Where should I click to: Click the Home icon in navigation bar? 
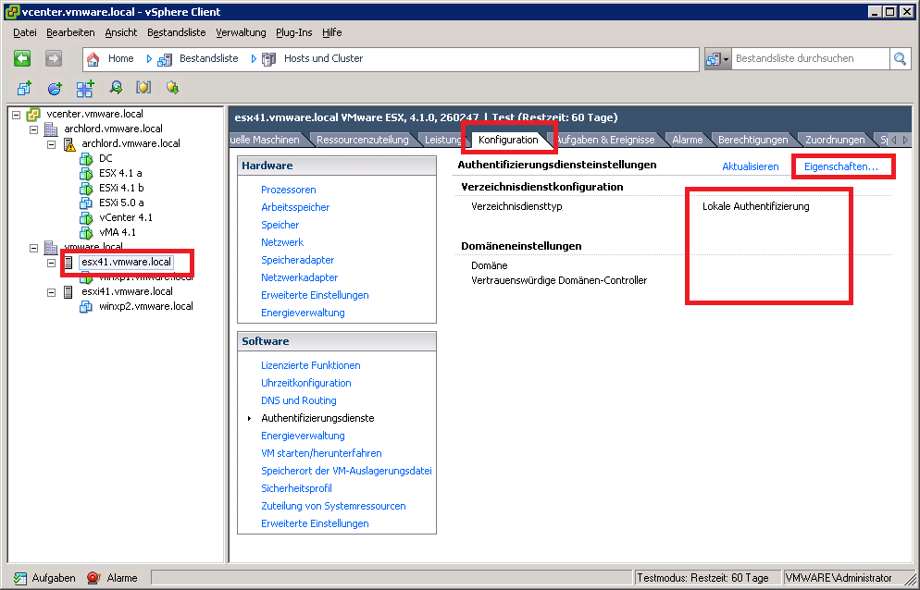point(93,58)
